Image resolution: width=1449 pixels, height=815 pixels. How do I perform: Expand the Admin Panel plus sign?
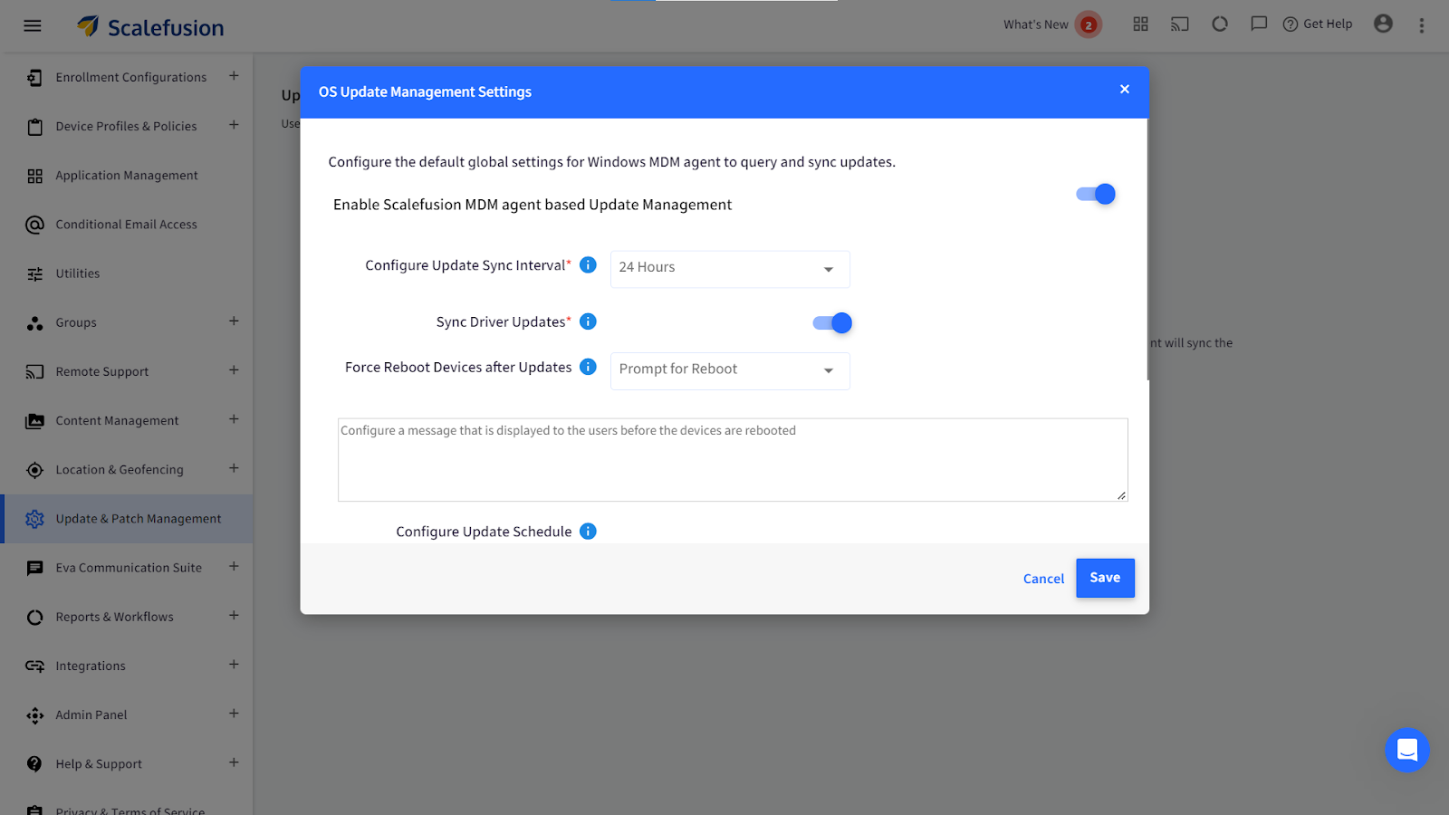[234, 714]
